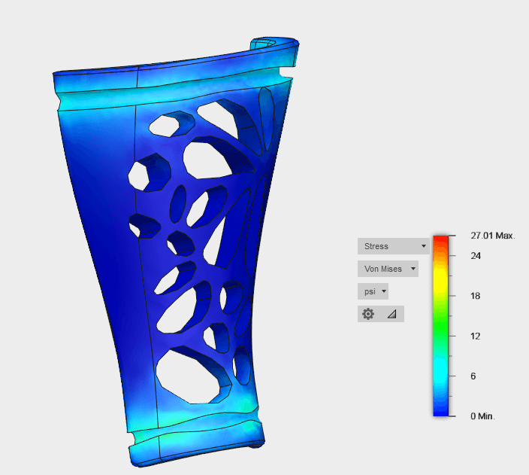The height and width of the screenshot is (475, 529).
Task: Click the 12 tick label on legend
Action: coord(475,336)
